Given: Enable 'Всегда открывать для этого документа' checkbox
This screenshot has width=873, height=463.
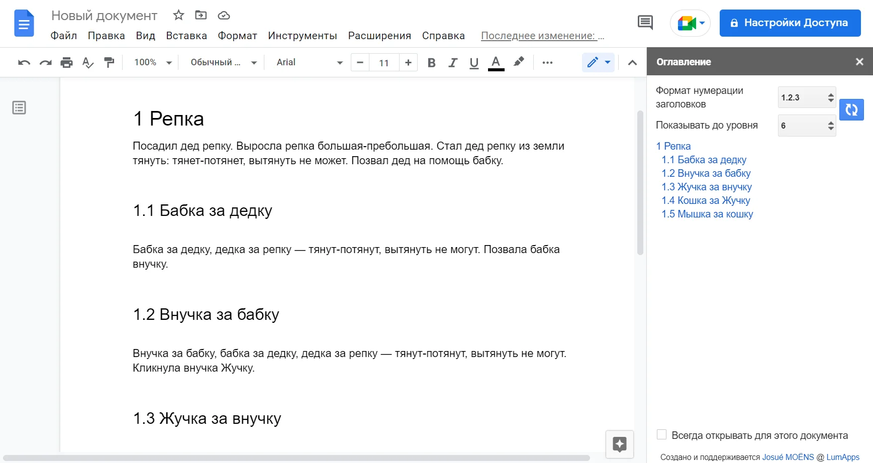Looking at the screenshot, I should (x=661, y=435).
